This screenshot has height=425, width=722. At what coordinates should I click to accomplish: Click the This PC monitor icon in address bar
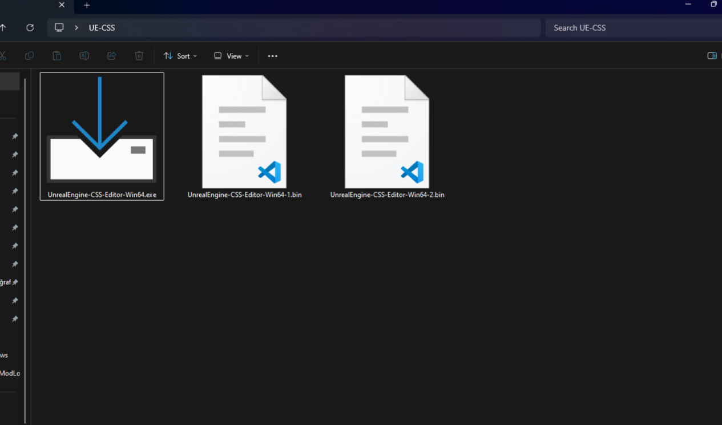click(59, 27)
